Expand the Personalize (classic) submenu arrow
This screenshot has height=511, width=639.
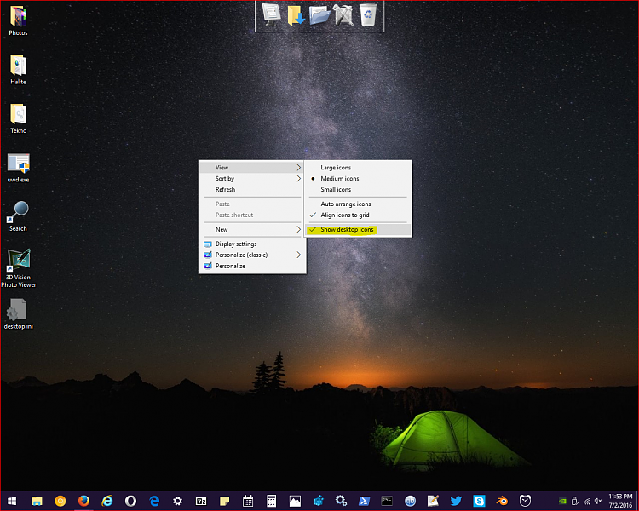pyautogui.click(x=299, y=255)
